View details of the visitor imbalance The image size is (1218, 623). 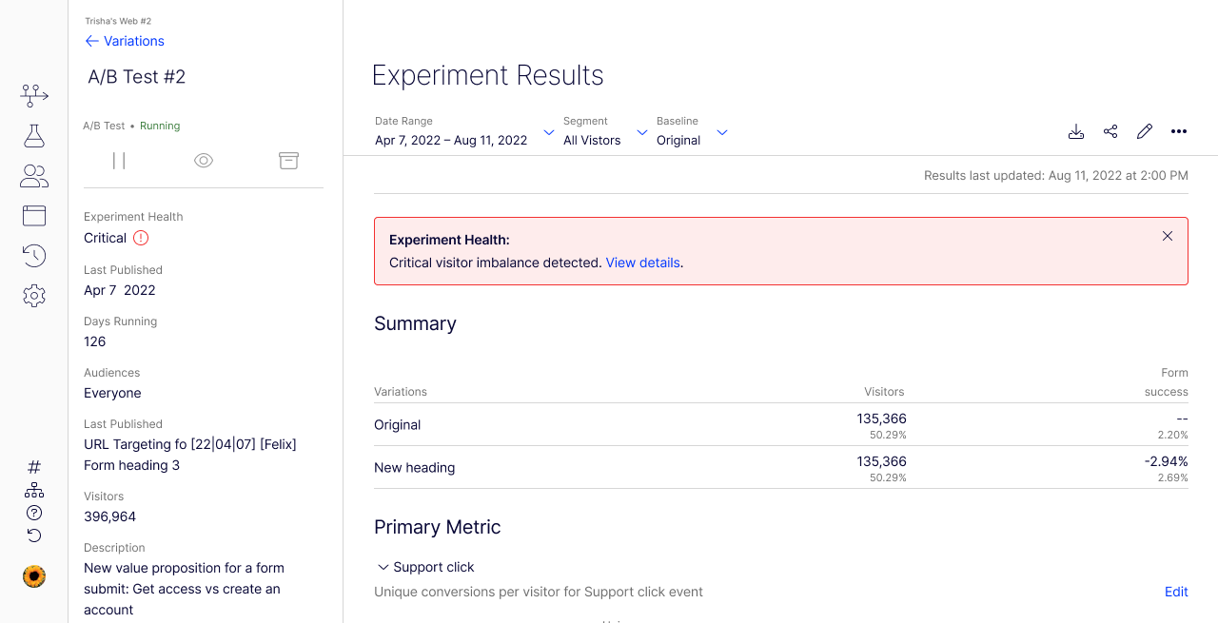click(x=641, y=263)
